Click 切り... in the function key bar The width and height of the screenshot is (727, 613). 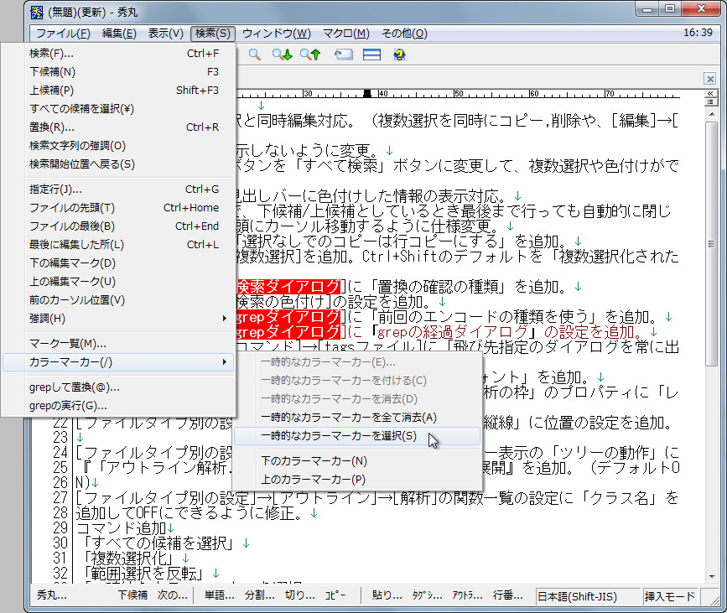(299, 595)
